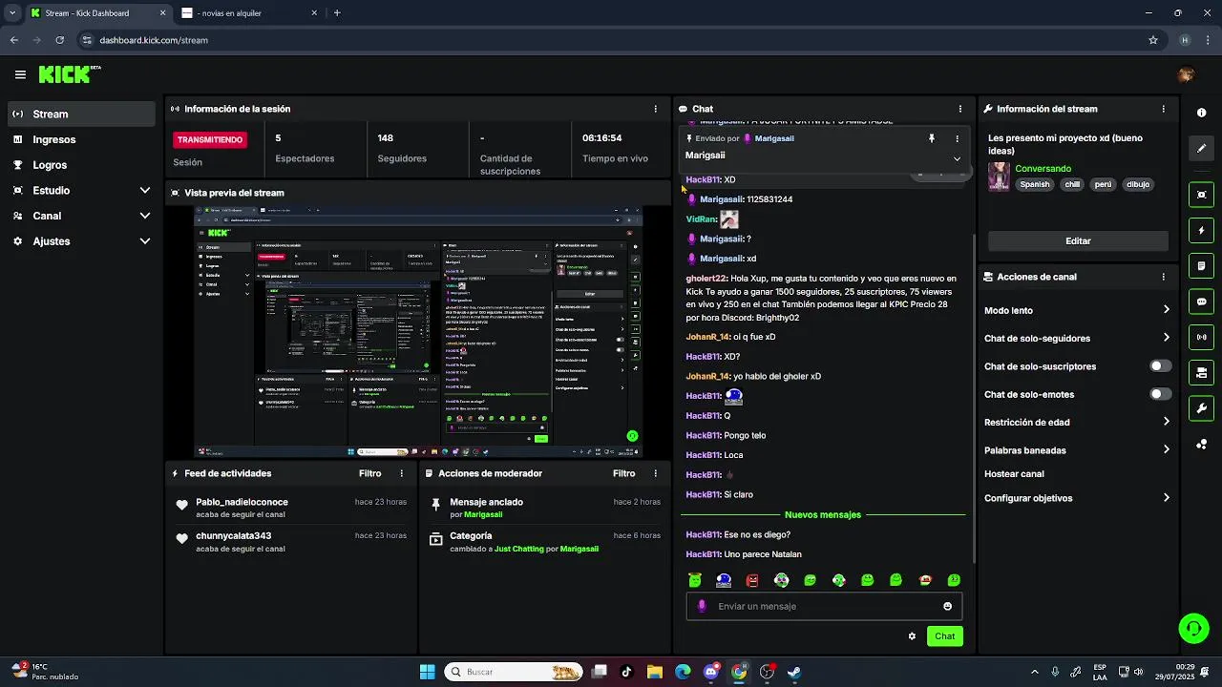Toggle the broadcast signal widget icon
Viewport: 1222px width, 687px height.
click(x=1201, y=337)
